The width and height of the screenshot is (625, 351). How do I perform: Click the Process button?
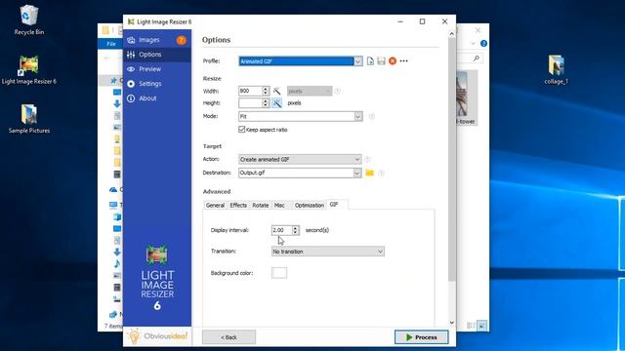(421, 337)
